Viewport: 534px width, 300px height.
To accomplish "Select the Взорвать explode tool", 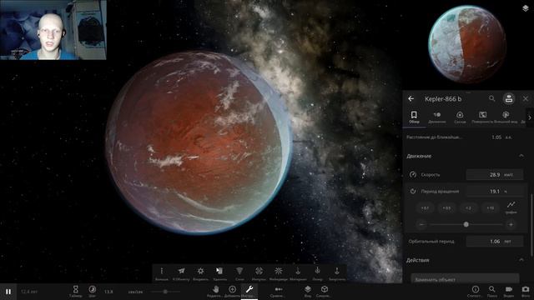I will (200, 273).
